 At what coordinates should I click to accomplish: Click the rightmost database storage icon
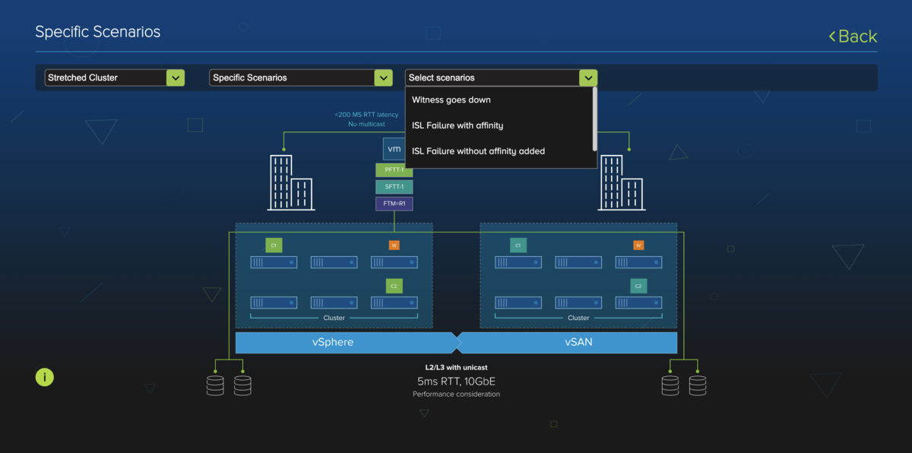tap(698, 385)
